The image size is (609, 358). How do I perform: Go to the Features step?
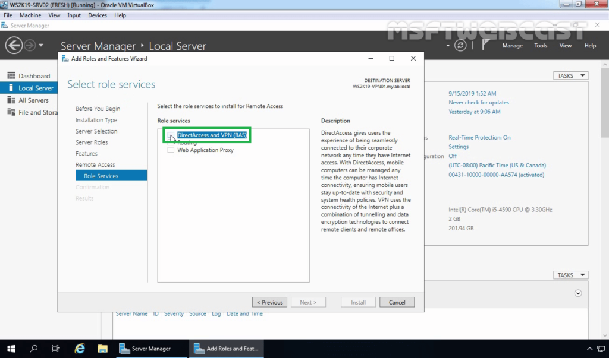click(87, 154)
